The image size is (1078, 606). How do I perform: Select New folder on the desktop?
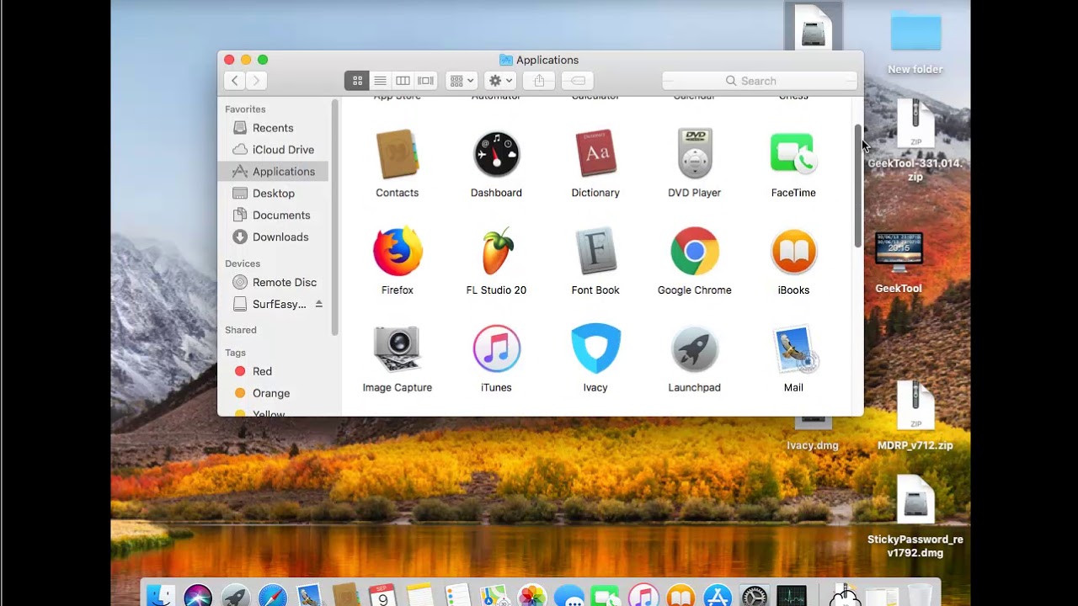(915, 43)
